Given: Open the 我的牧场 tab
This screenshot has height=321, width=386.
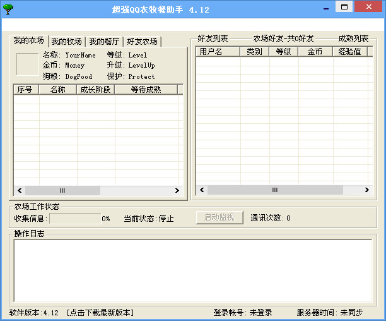Looking at the screenshot, I should (67, 42).
